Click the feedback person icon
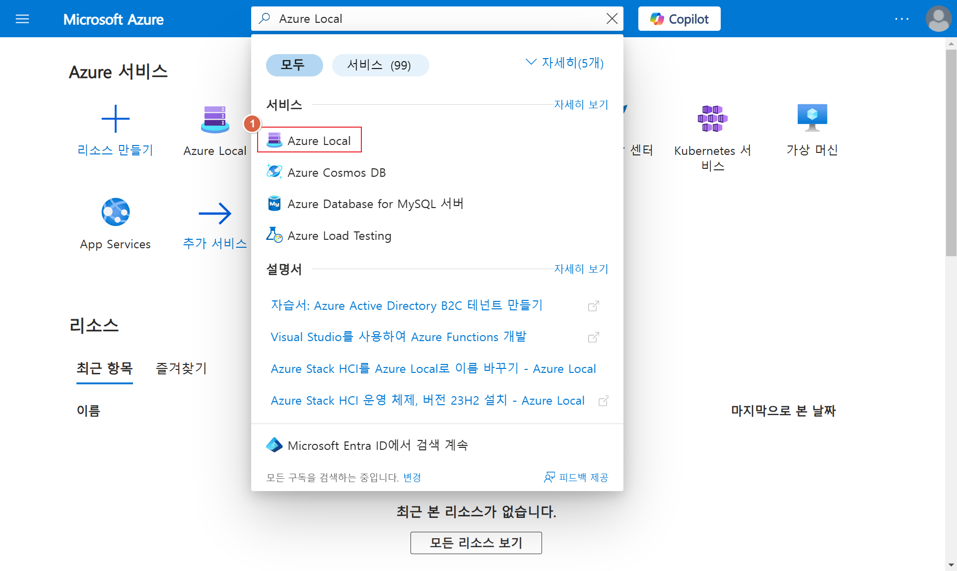 549,477
